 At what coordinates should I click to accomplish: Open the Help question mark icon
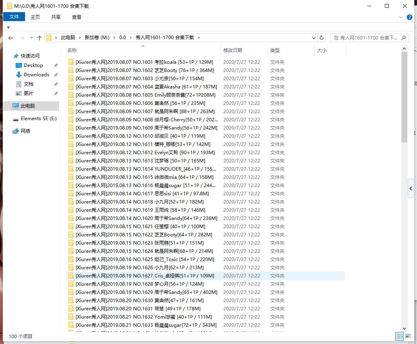pos(410,17)
